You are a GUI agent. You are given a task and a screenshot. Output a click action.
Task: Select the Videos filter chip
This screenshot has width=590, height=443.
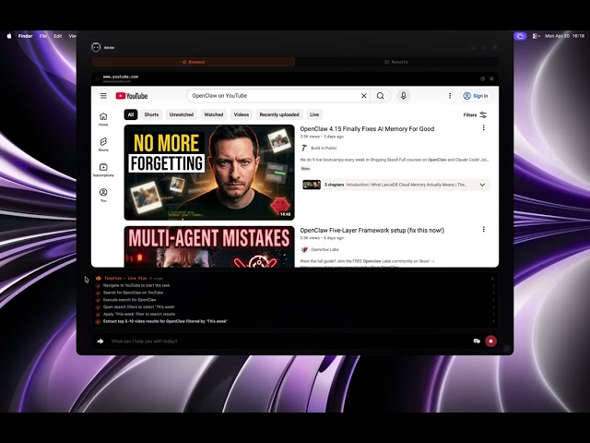pyautogui.click(x=242, y=114)
